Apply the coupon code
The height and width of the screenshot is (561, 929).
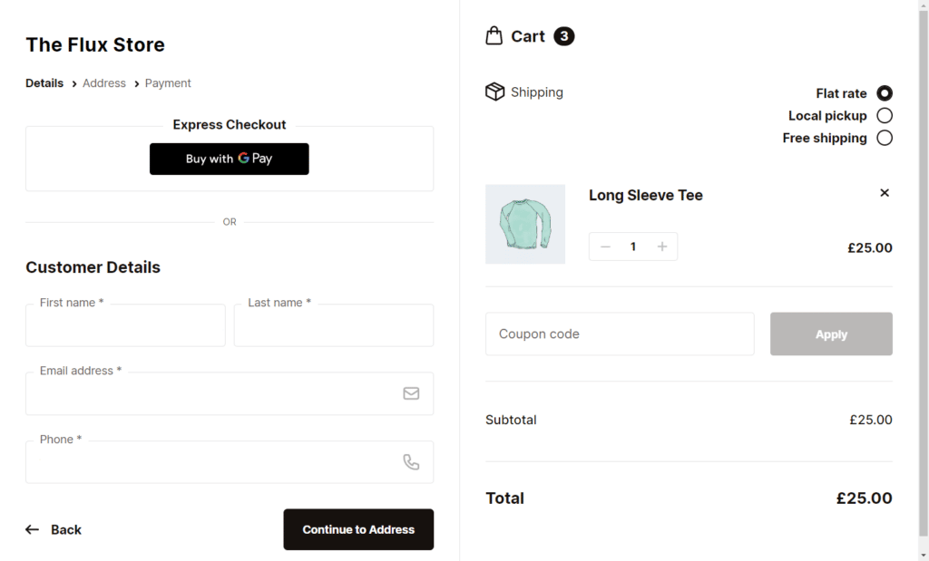pos(831,334)
